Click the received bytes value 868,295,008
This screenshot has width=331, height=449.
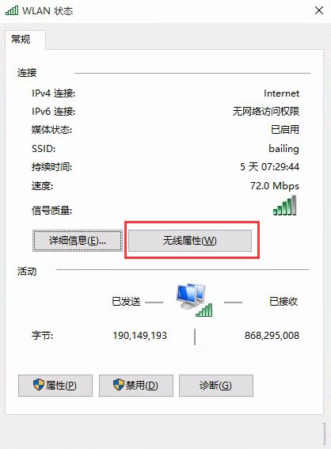272,335
